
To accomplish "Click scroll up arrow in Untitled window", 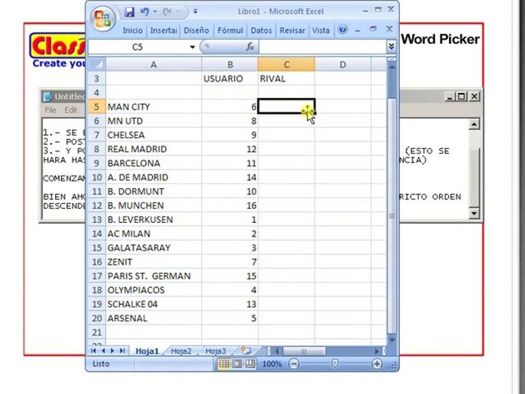I will (474, 124).
